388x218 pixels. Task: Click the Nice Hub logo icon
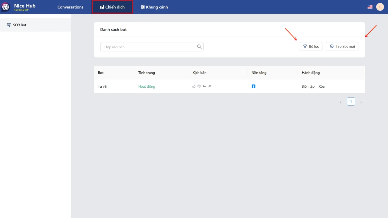(x=5, y=7)
